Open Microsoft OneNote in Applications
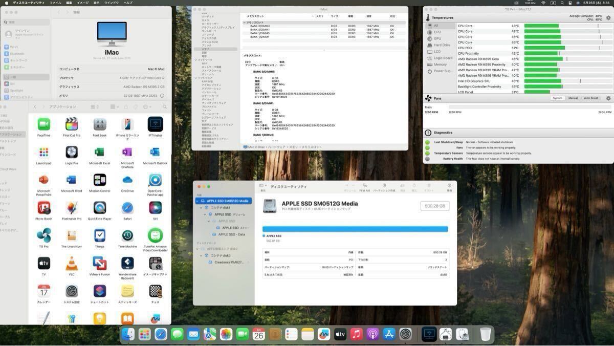Screen dimensions: 614x346 point(127,152)
